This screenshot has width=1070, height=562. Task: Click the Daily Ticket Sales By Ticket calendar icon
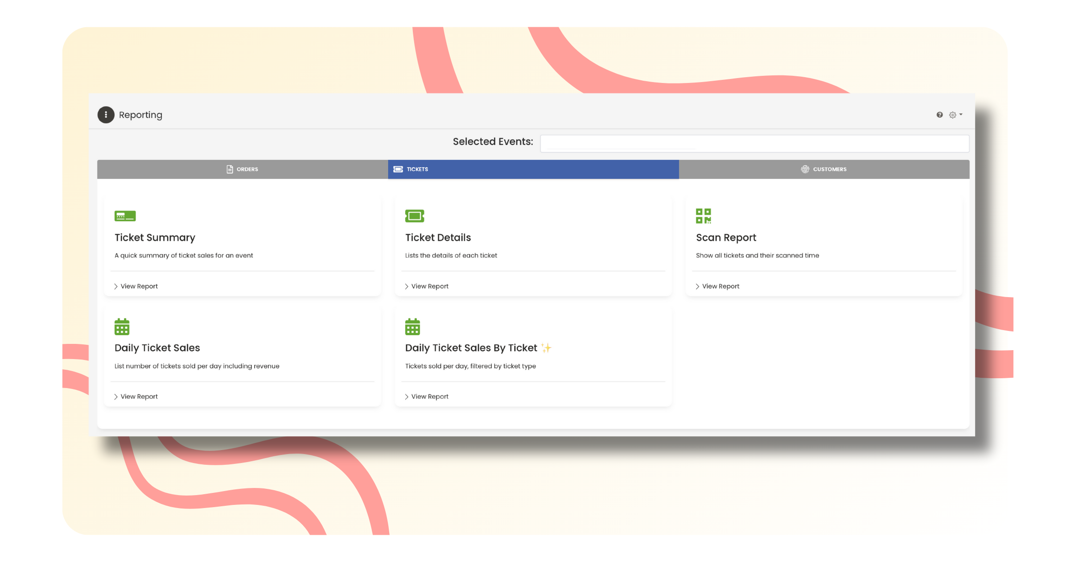pos(412,326)
